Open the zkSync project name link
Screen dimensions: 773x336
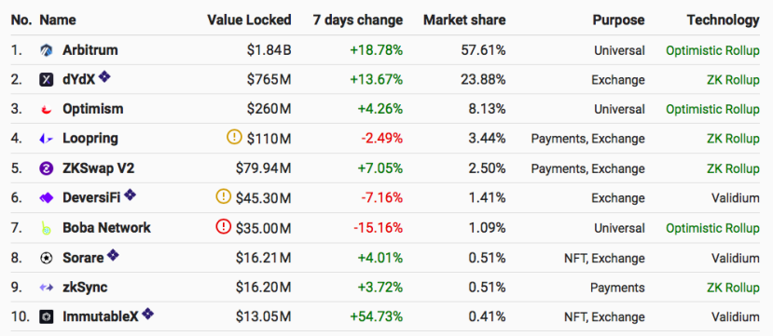click(x=85, y=288)
